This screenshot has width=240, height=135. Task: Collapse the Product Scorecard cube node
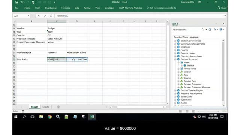175,59
